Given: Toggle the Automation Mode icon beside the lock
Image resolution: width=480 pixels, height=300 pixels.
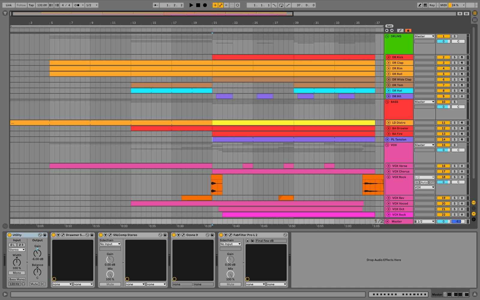Looking at the screenshot, I should click(400, 30).
